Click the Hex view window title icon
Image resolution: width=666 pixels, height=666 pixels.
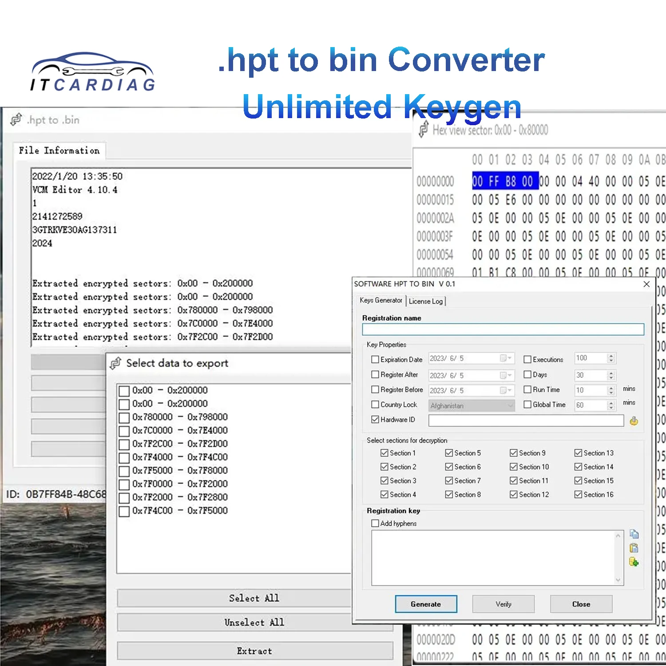424,130
